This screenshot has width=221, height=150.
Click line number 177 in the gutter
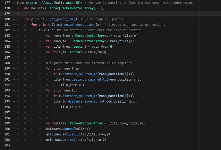7,3
